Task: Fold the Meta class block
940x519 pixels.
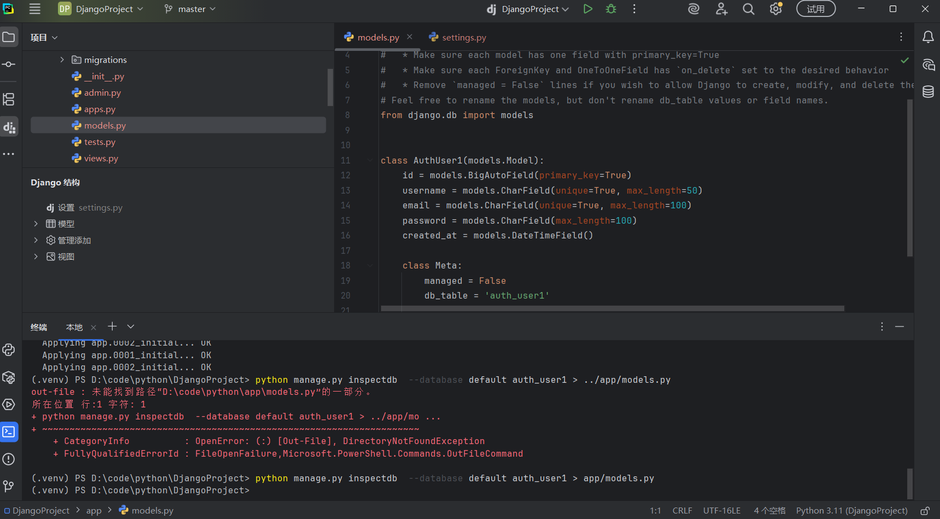Action: point(370,266)
